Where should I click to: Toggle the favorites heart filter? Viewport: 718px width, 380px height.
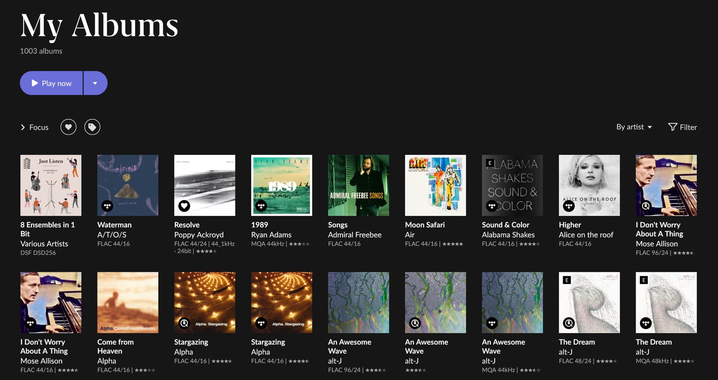[x=68, y=127]
